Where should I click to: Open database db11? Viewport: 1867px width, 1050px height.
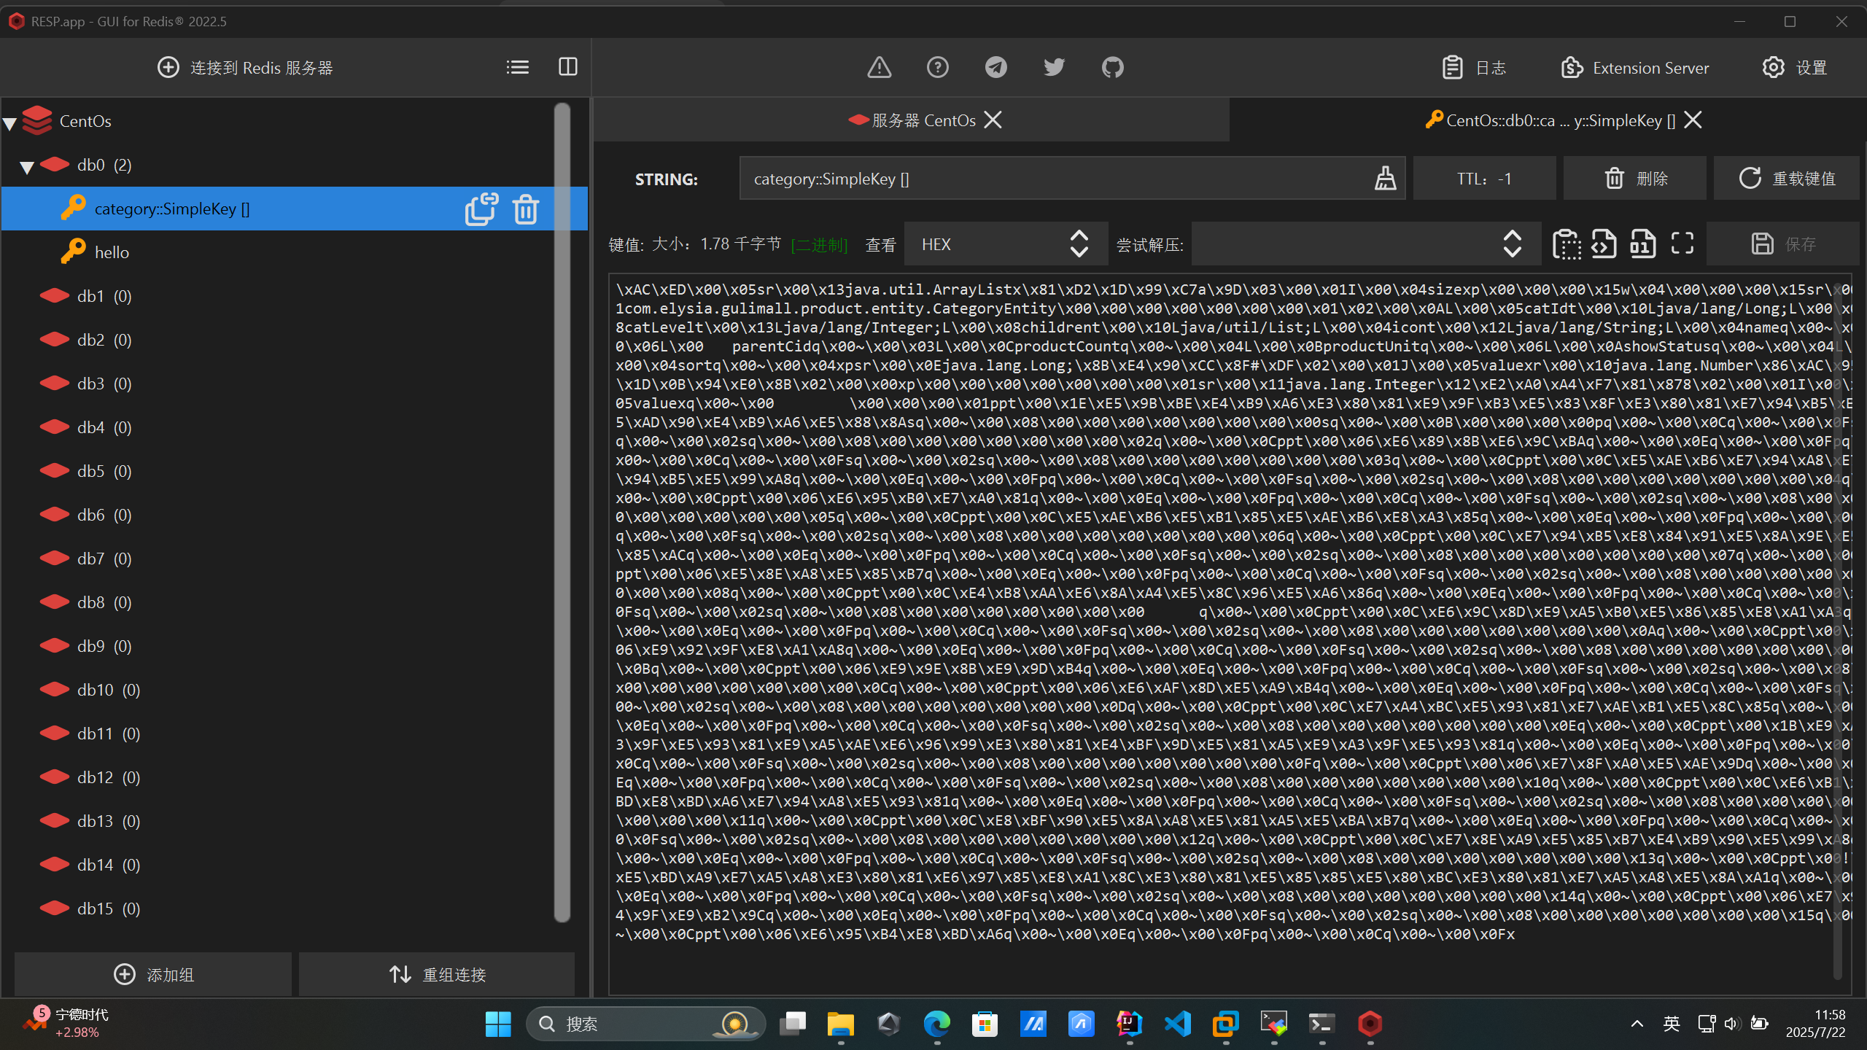(x=109, y=734)
